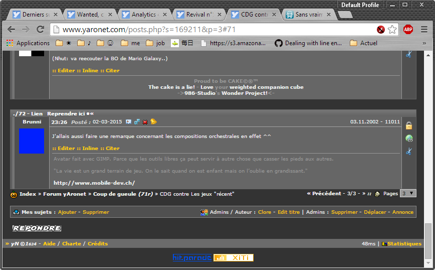The image size is (435, 270).
Task: Open the Adblock Plus extension icon
Action: pos(408,30)
